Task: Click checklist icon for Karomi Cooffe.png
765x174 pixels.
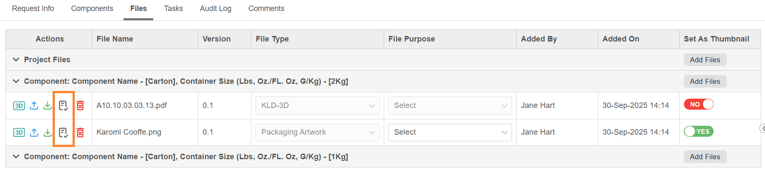Action: click(x=63, y=133)
